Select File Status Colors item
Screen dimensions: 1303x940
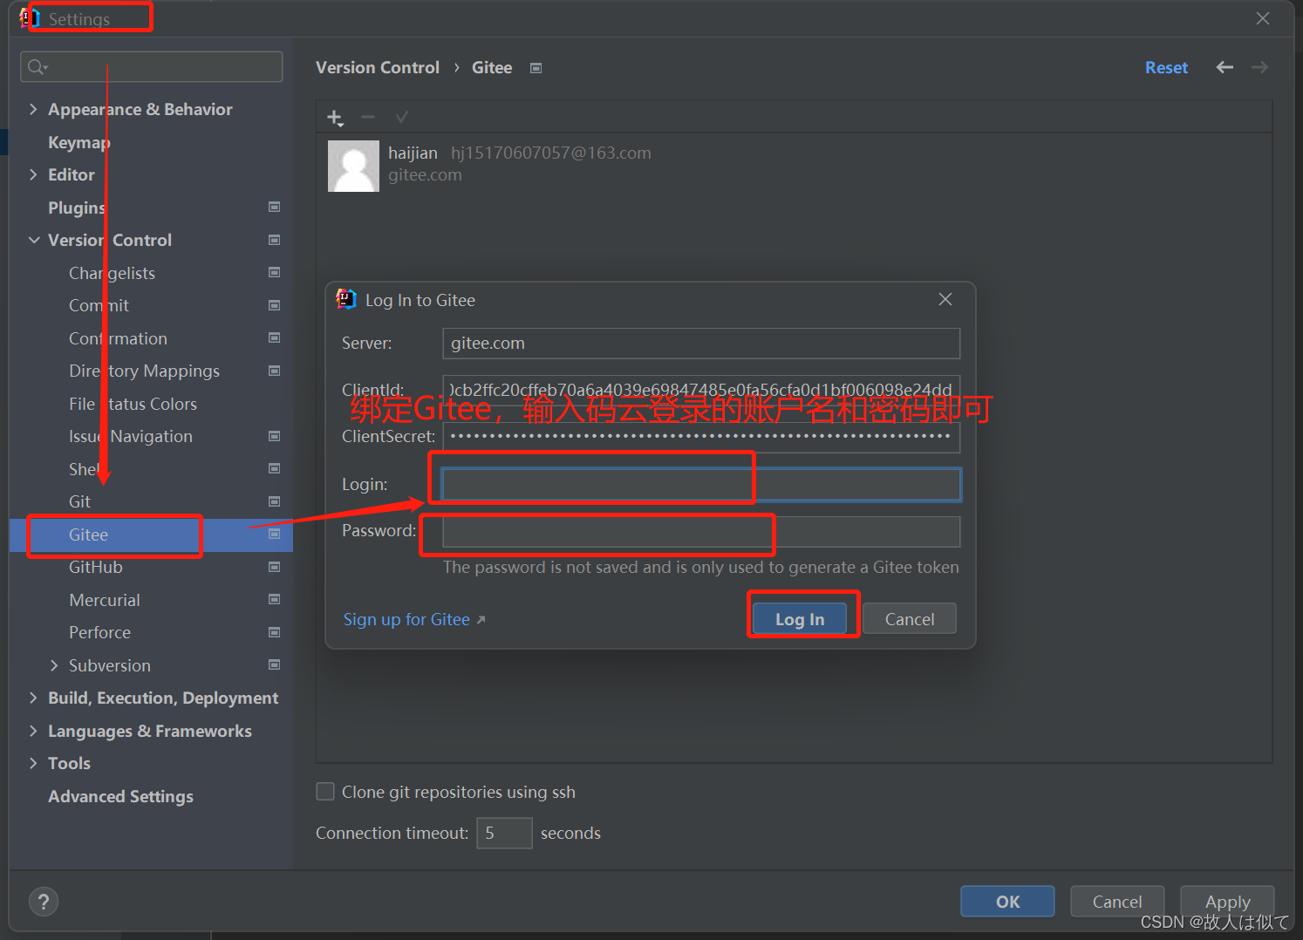click(x=133, y=404)
